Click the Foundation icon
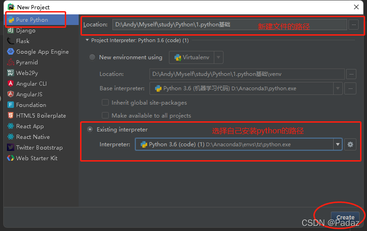 [x=11, y=105]
